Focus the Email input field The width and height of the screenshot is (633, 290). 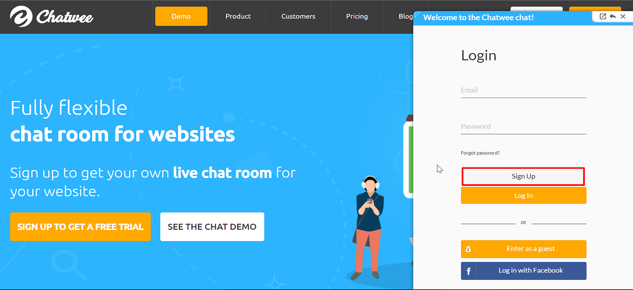524,90
